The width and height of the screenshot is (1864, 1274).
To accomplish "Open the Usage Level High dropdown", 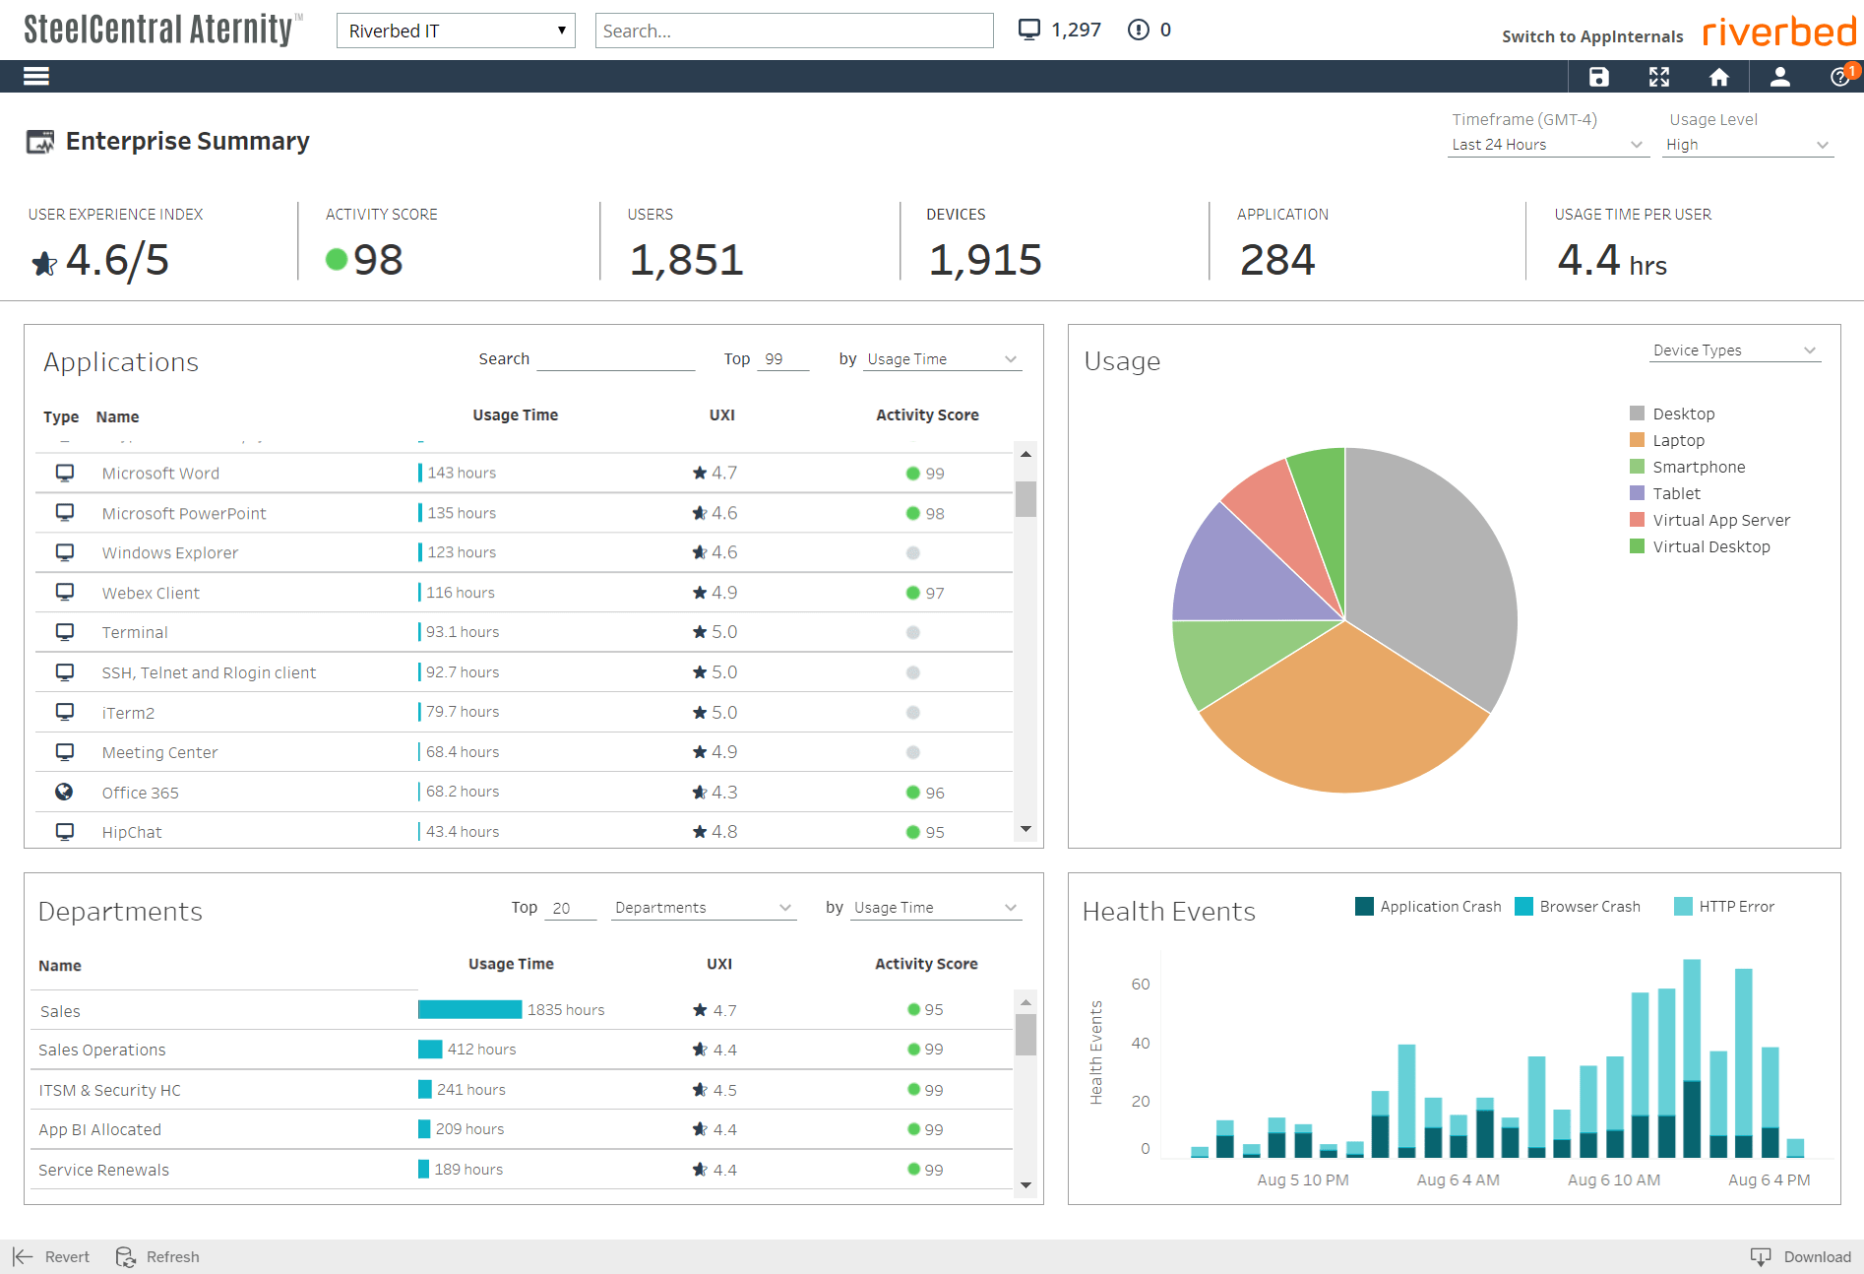I will 1748,145.
